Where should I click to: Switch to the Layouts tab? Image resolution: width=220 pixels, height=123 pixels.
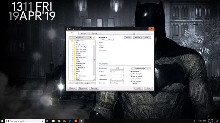coord(84,33)
